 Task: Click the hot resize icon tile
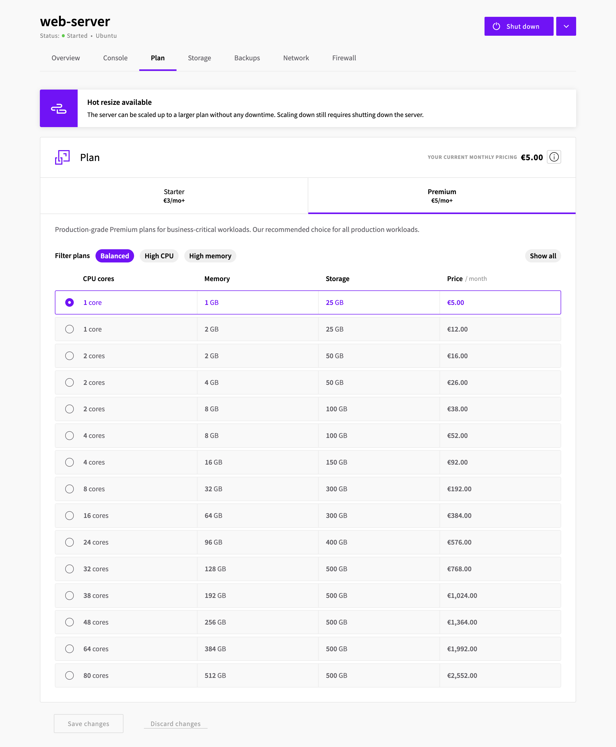(x=58, y=108)
